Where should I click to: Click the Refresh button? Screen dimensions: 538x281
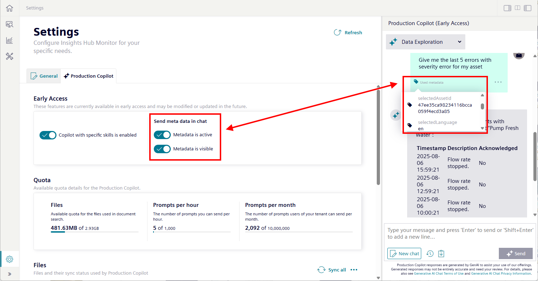[x=348, y=32]
